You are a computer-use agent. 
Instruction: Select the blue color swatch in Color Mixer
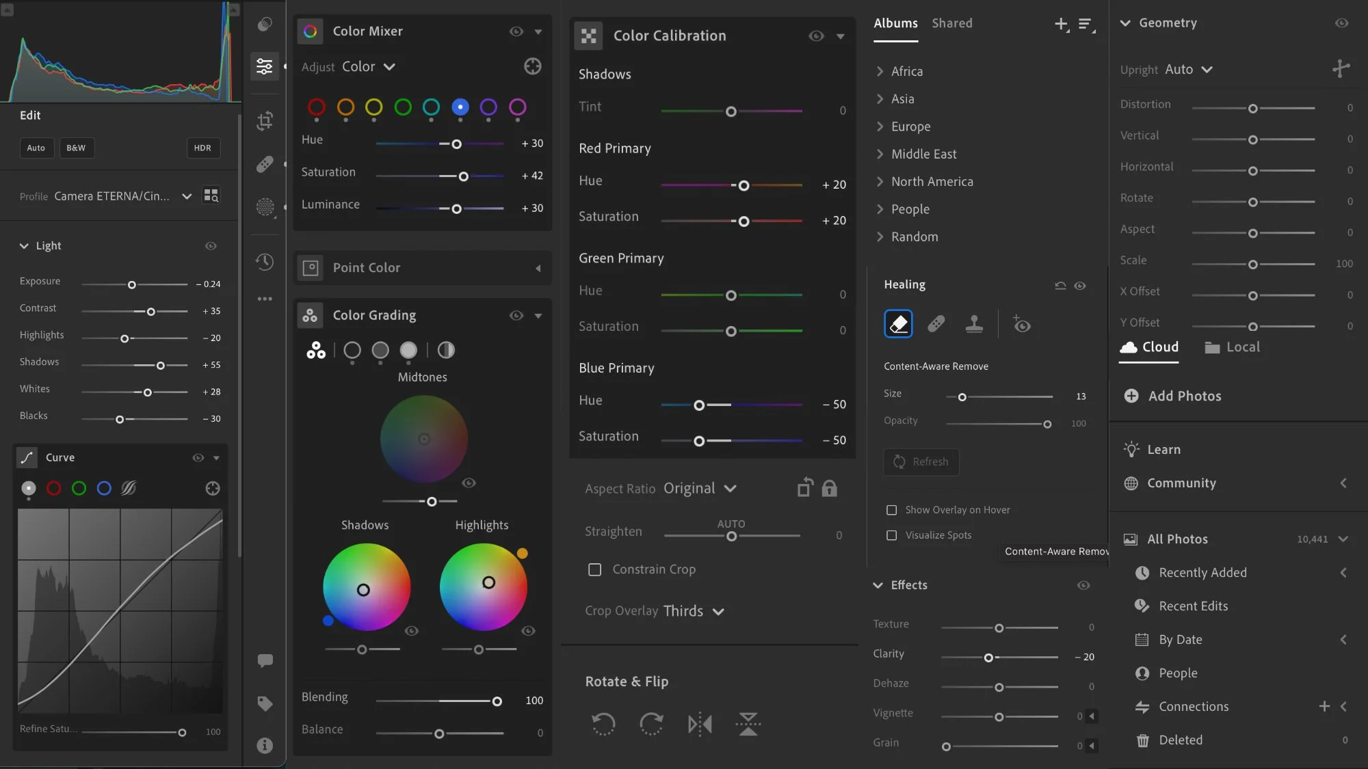click(460, 107)
